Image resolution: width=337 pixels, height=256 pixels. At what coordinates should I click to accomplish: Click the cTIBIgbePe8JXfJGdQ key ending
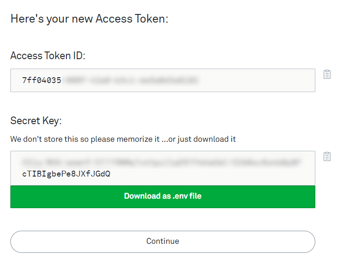point(66,174)
